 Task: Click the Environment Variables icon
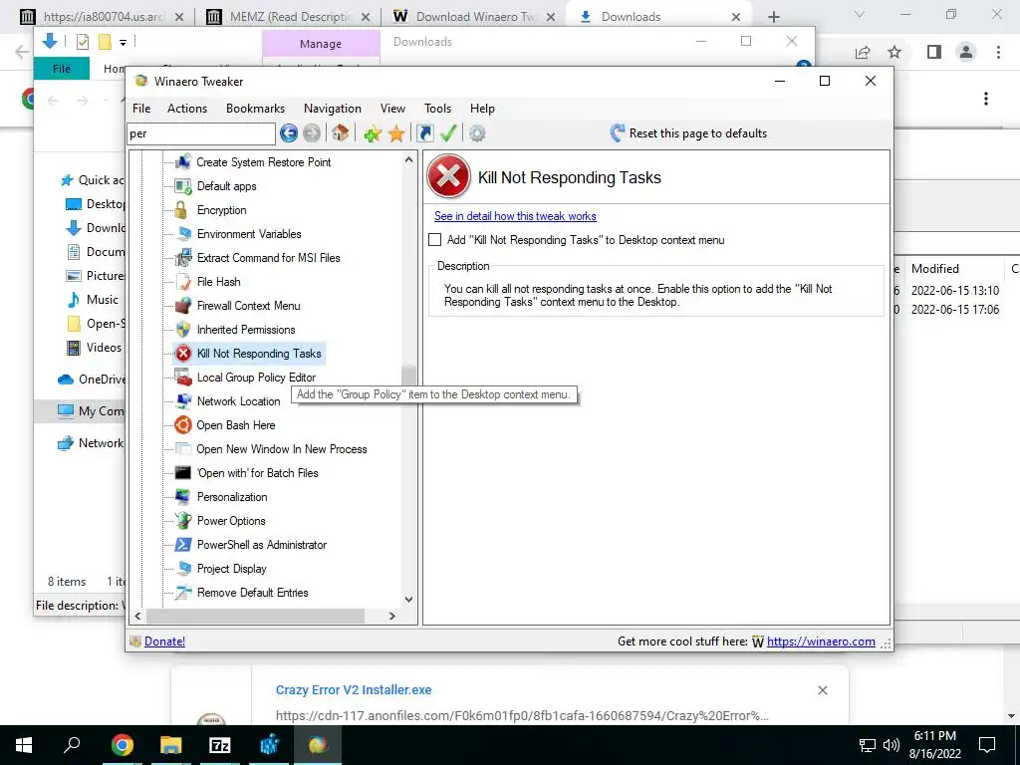pos(183,233)
